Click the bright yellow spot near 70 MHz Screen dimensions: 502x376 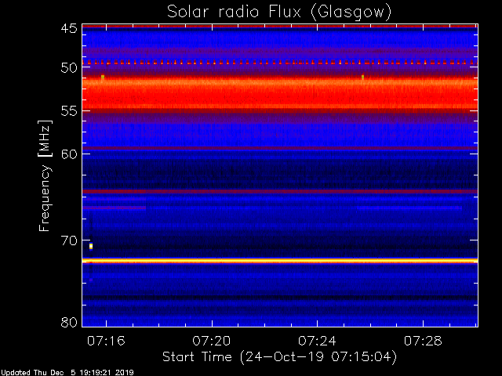(x=91, y=246)
